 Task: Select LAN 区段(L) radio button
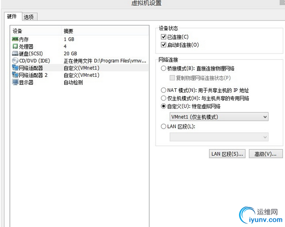click(163, 126)
